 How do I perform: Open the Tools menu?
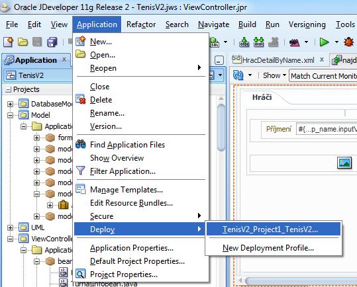(x=345, y=24)
